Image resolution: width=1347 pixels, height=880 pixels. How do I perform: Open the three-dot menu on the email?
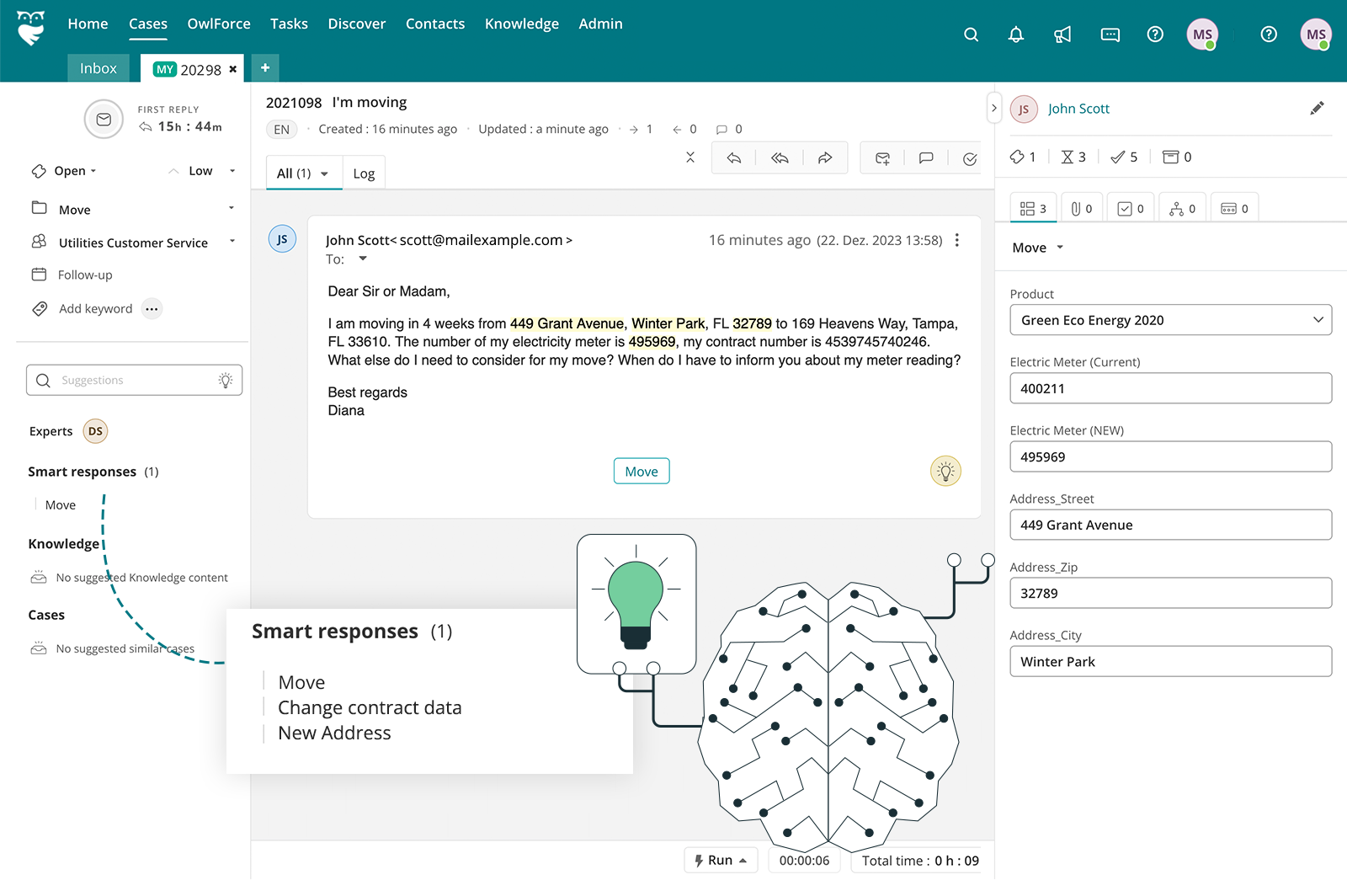[x=957, y=240]
